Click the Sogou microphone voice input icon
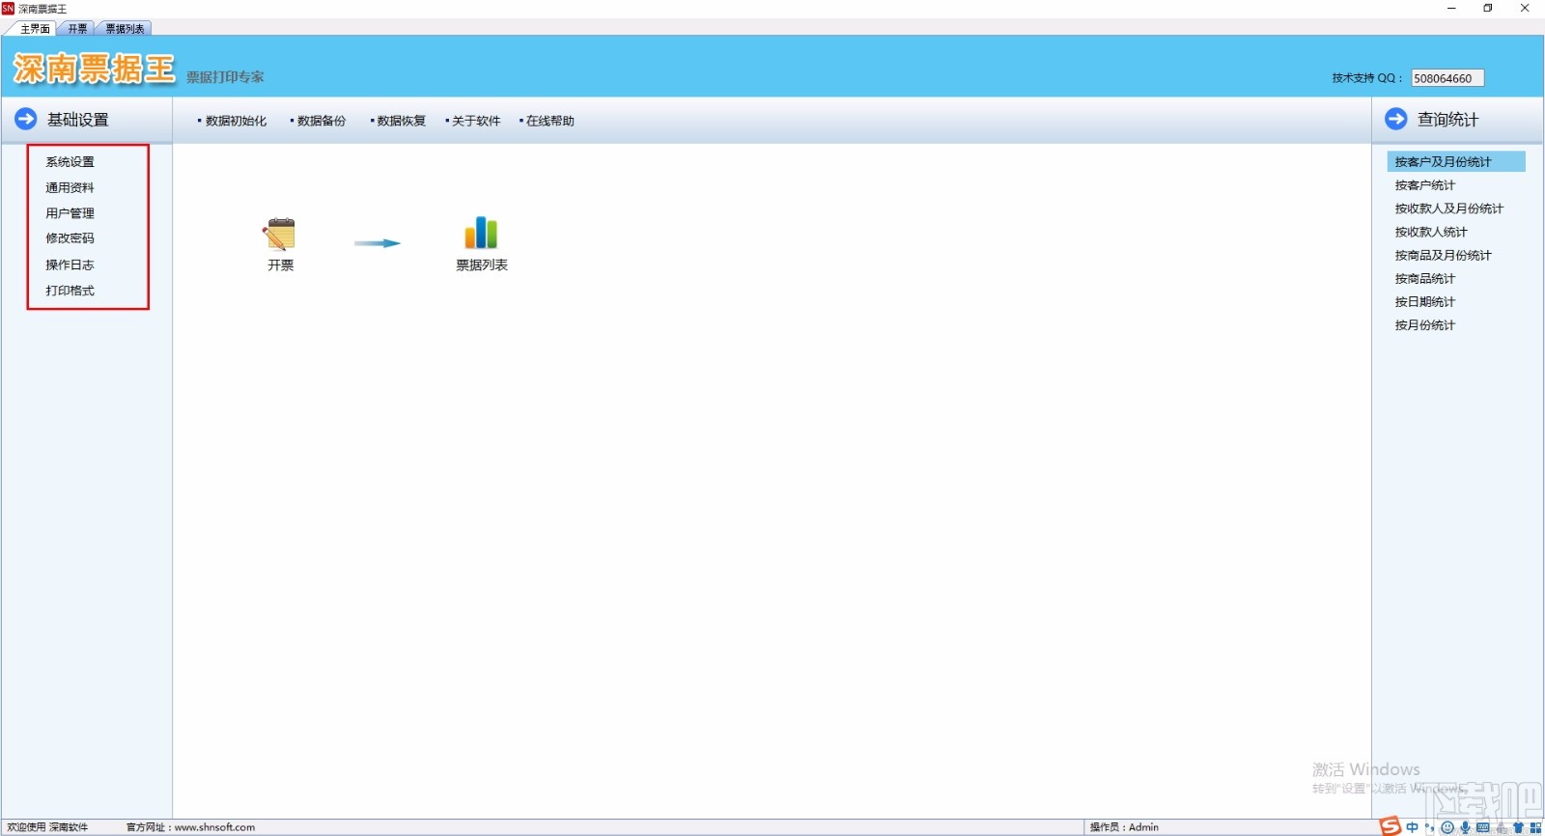The width and height of the screenshot is (1545, 836). point(1465,827)
